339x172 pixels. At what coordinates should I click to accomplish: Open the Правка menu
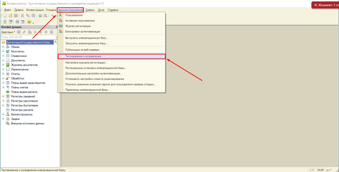[x=19, y=10]
